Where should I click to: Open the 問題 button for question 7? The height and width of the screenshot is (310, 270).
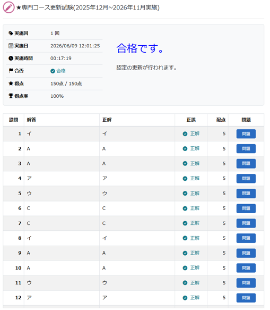(x=246, y=223)
